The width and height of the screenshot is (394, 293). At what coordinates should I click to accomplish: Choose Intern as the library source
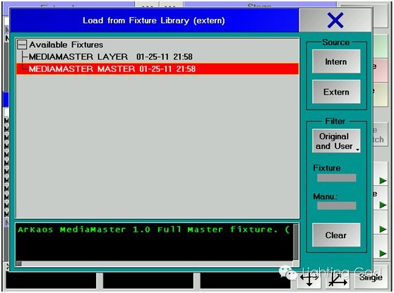[336, 61]
